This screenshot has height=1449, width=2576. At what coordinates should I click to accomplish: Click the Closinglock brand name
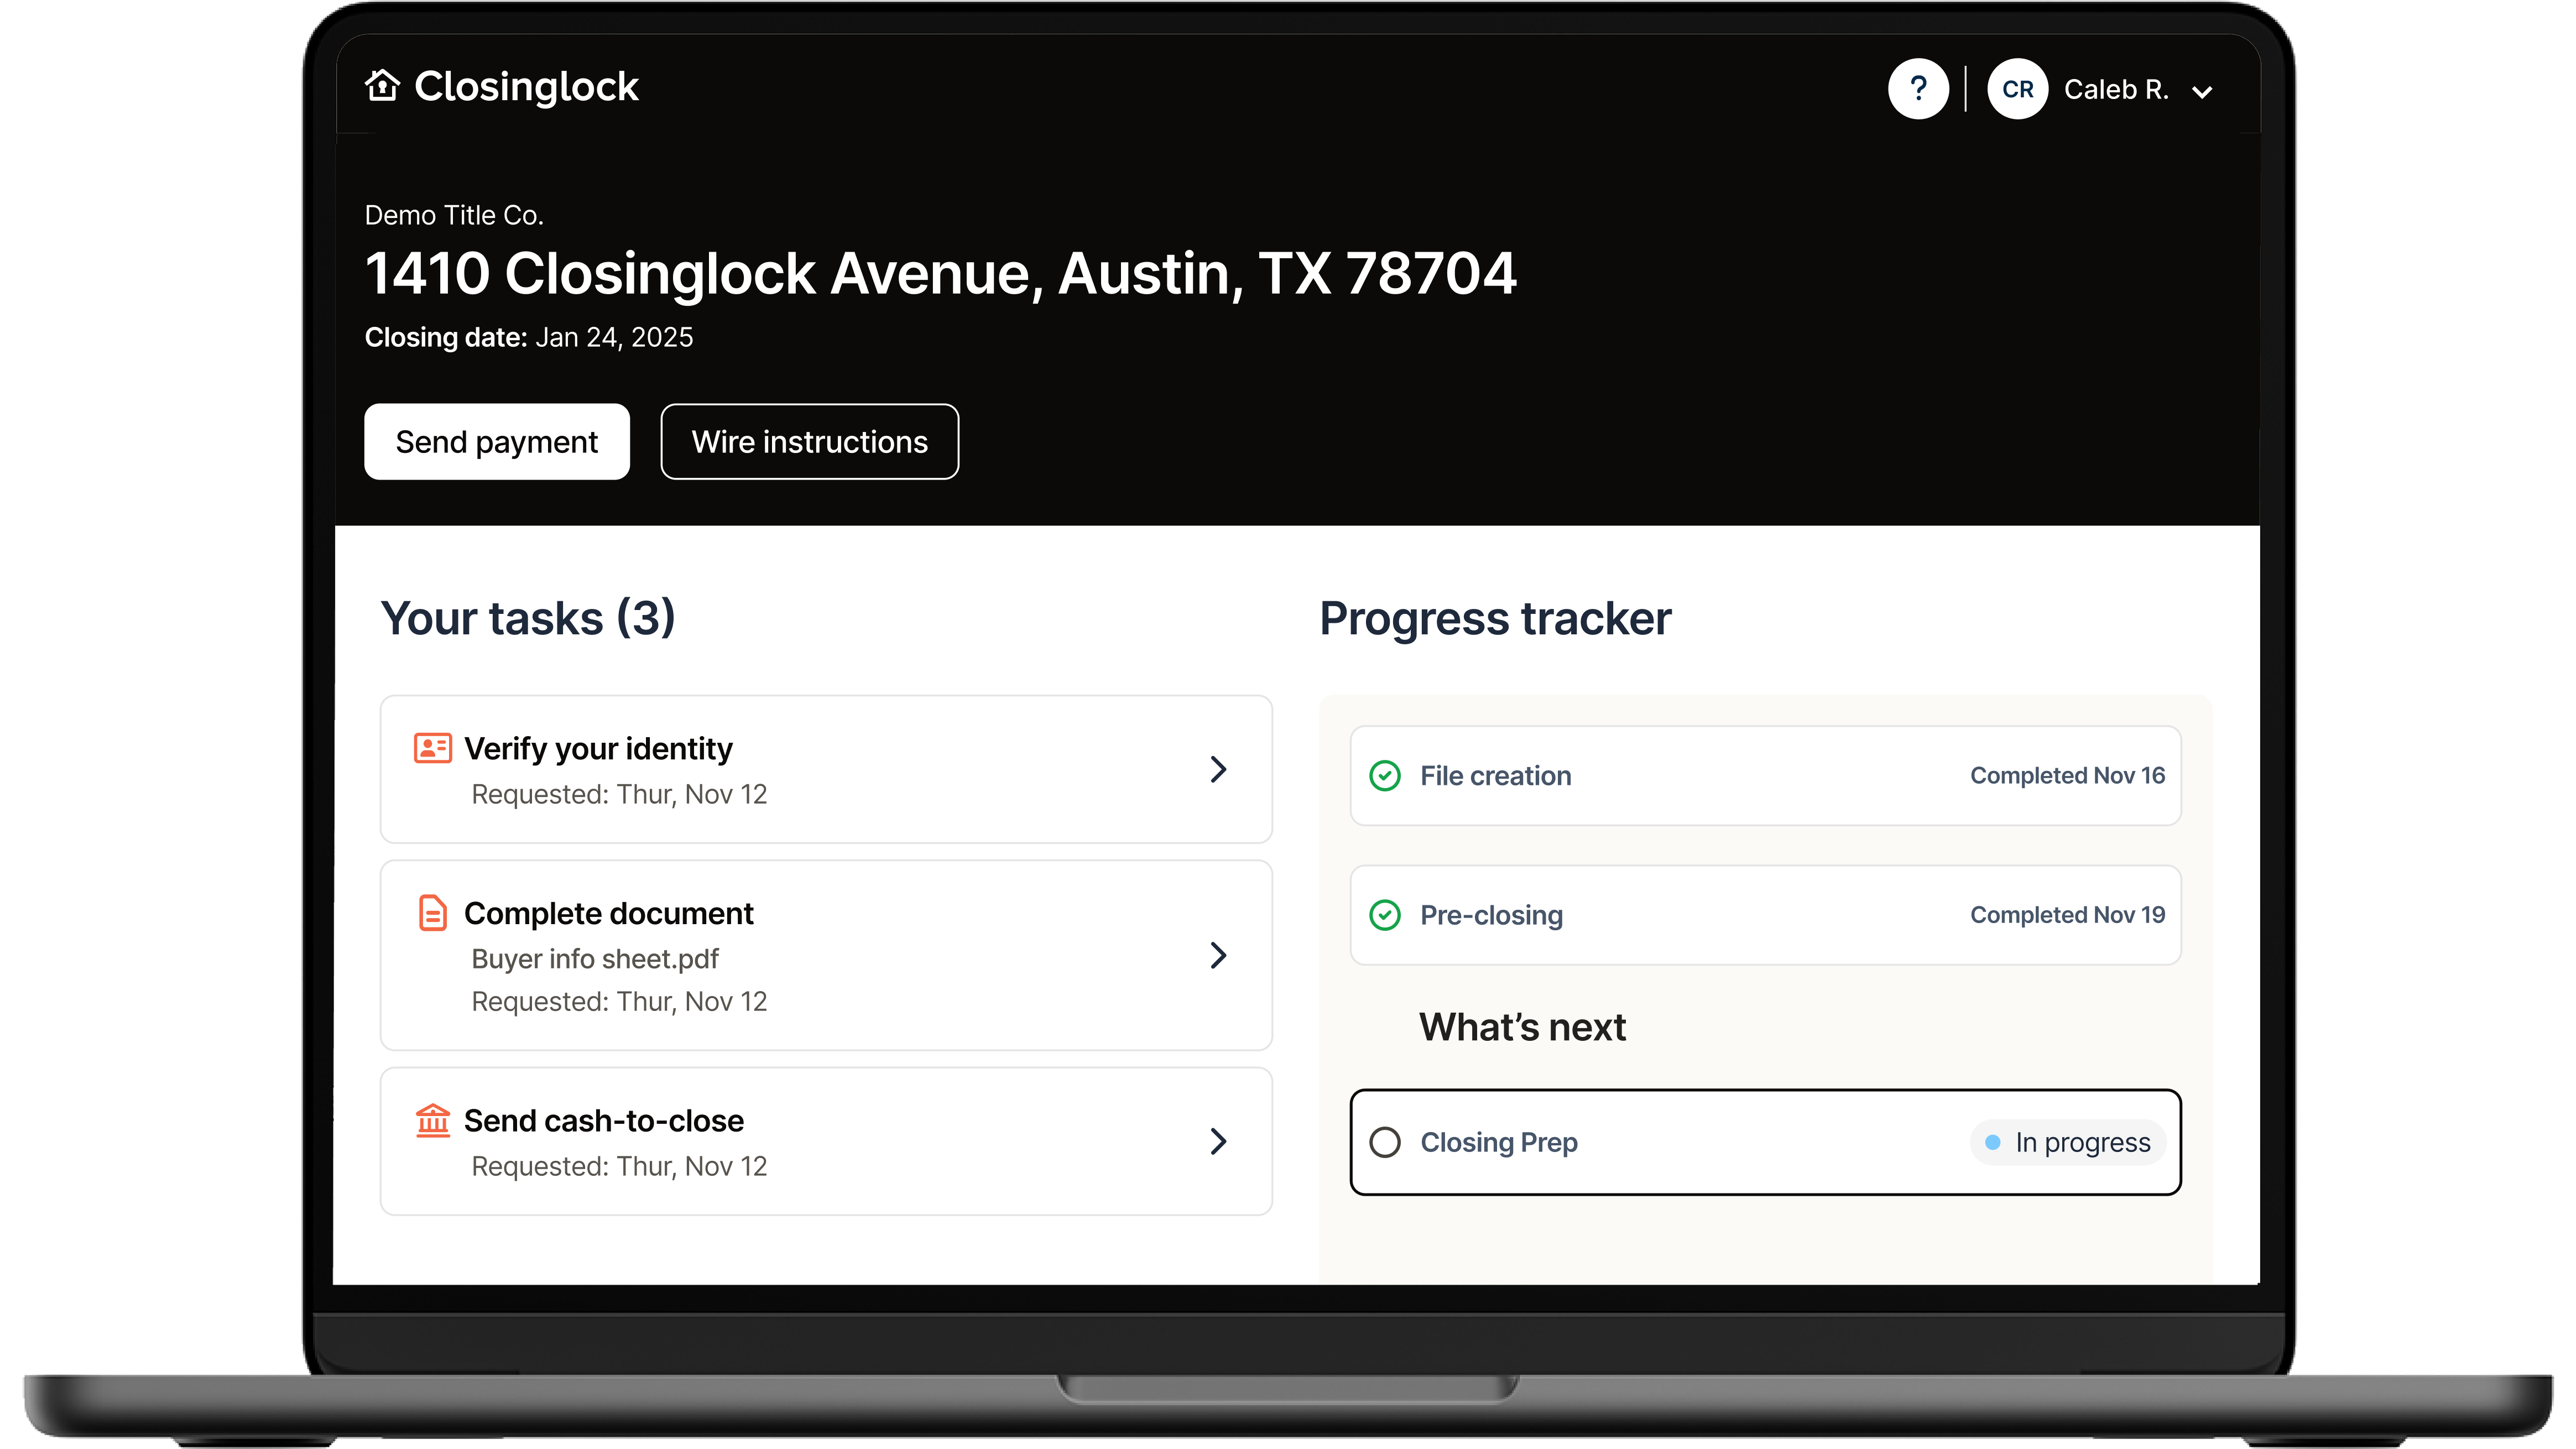tap(526, 87)
